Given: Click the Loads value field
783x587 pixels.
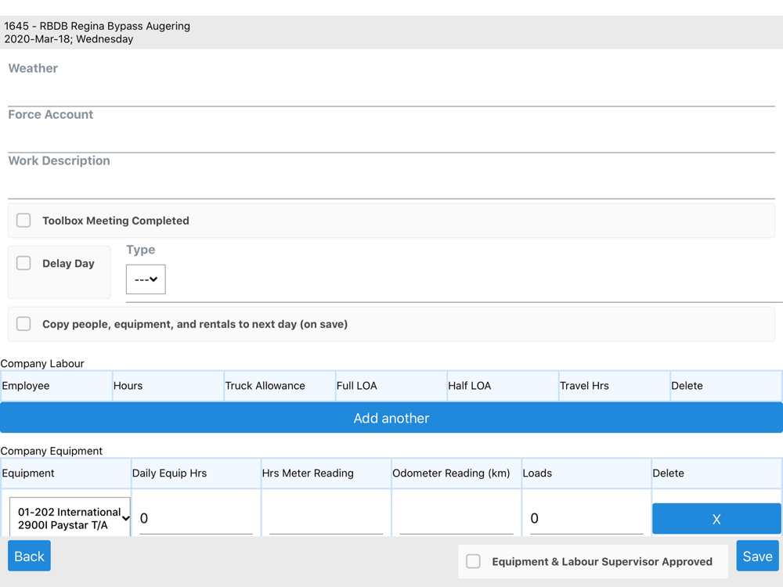Looking at the screenshot, I should (586, 518).
